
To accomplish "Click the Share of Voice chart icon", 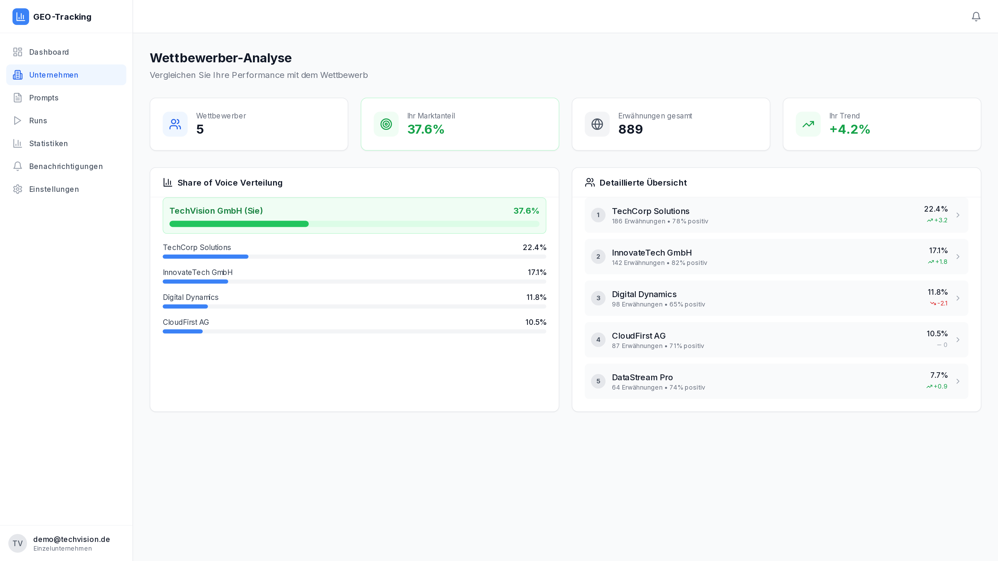I will [x=168, y=182].
